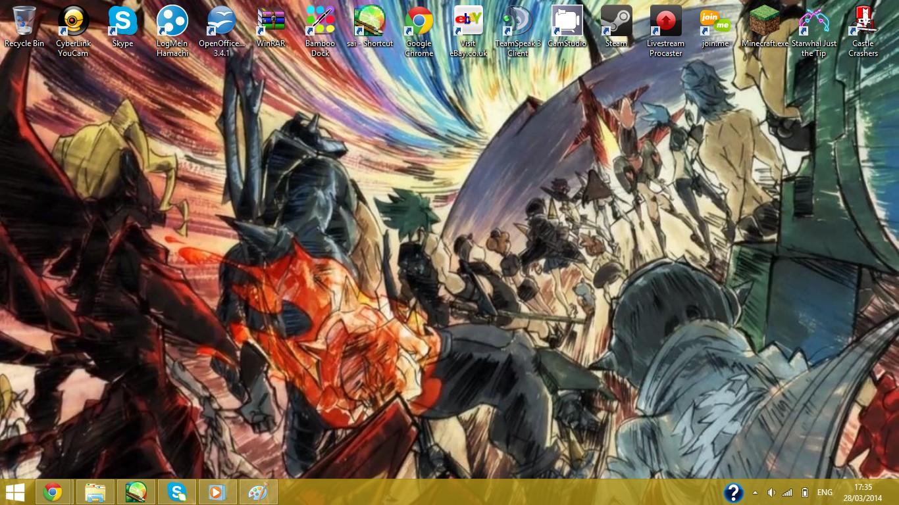The image size is (899, 505).
Task: Select the Skype desktop shortcut
Action: 122,27
